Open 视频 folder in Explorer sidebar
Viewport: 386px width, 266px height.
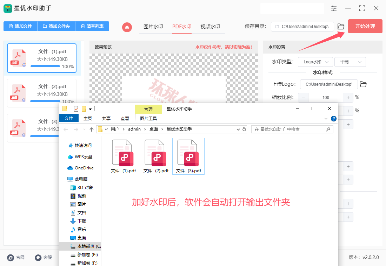pos(78,196)
